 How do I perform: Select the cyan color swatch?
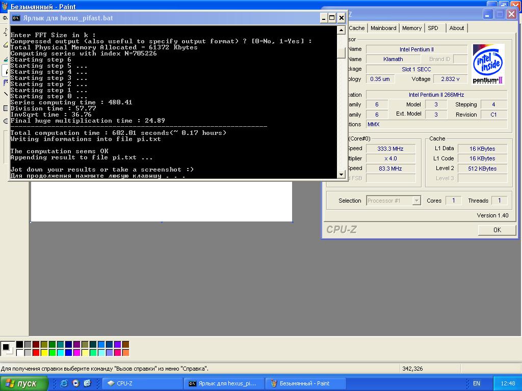[60, 352]
